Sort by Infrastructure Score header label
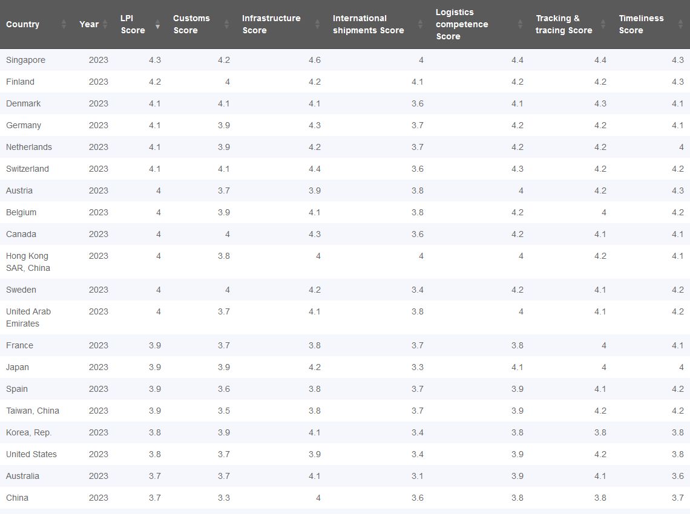This screenshot has width=690, height=514. coord(271,24)
